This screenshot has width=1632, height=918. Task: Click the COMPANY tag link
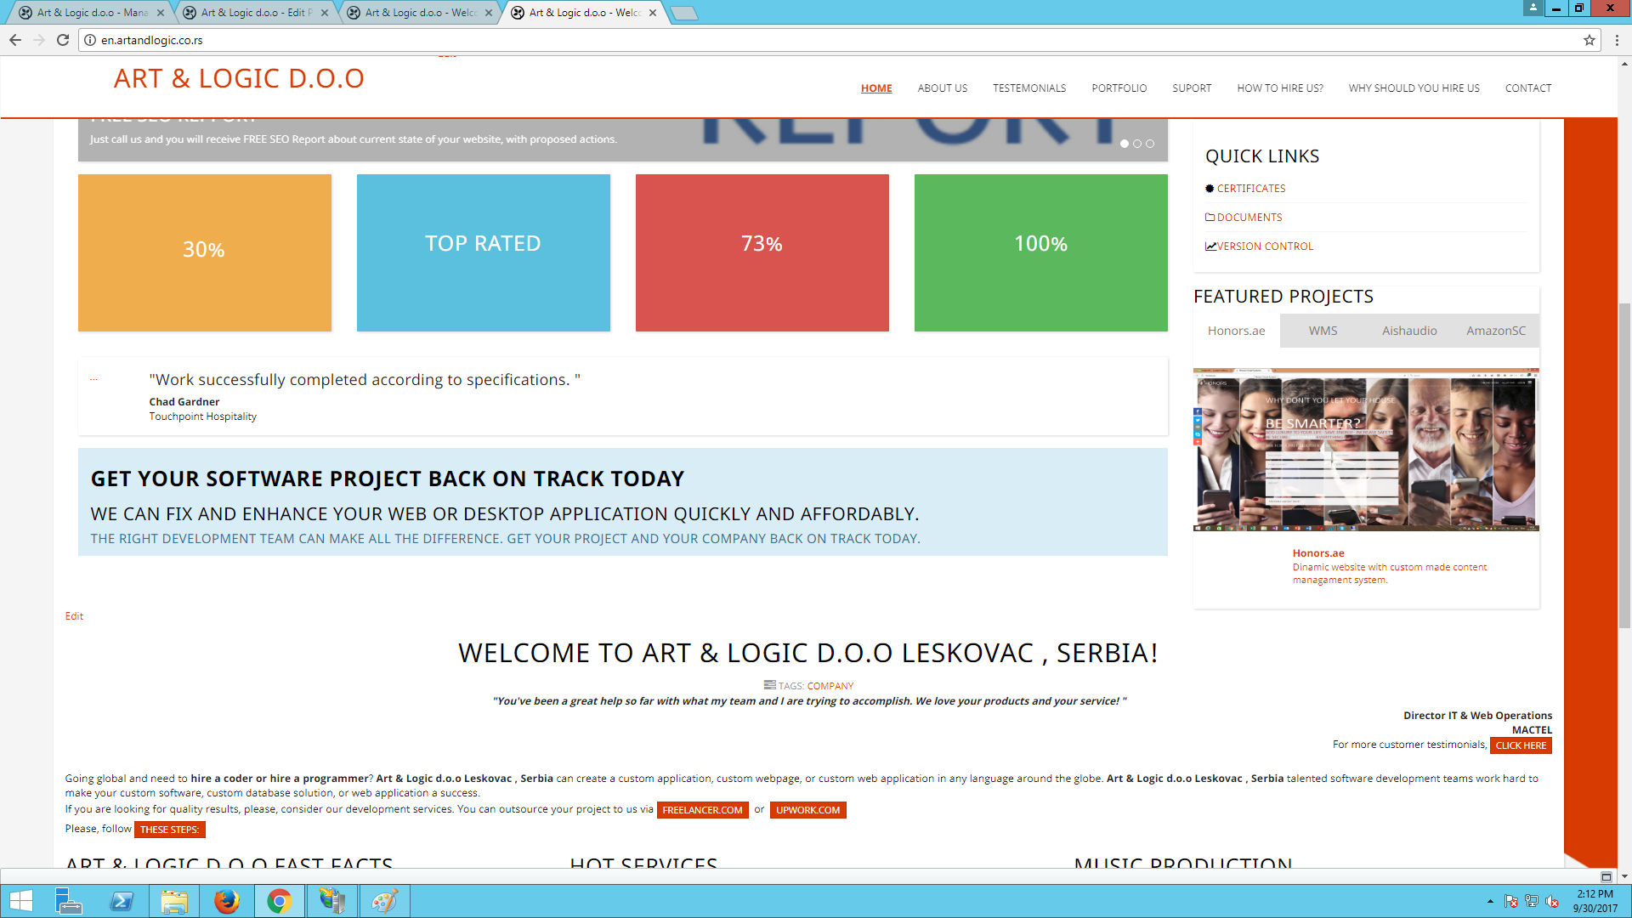point(830,686)
